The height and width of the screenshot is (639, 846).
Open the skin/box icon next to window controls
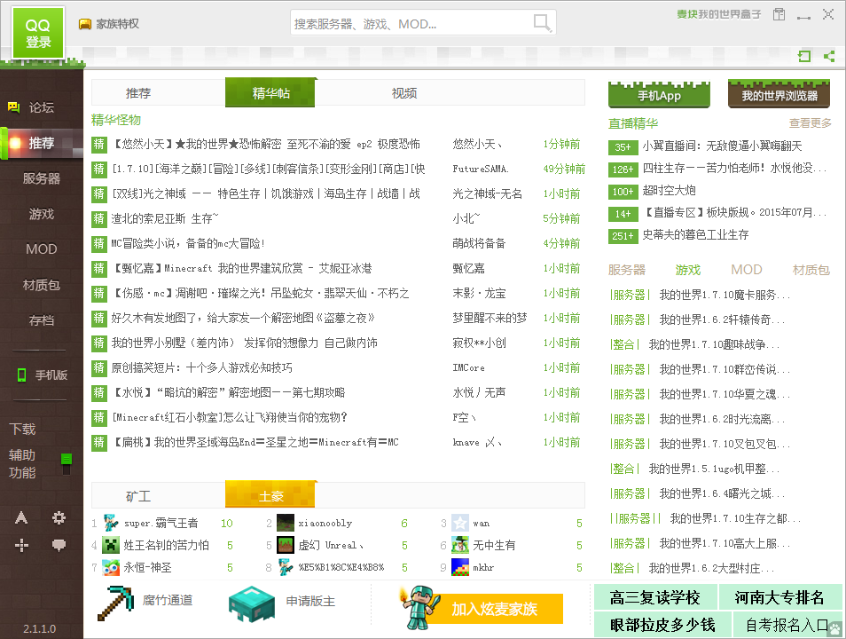pyautogui.click(x=779, y=14)
